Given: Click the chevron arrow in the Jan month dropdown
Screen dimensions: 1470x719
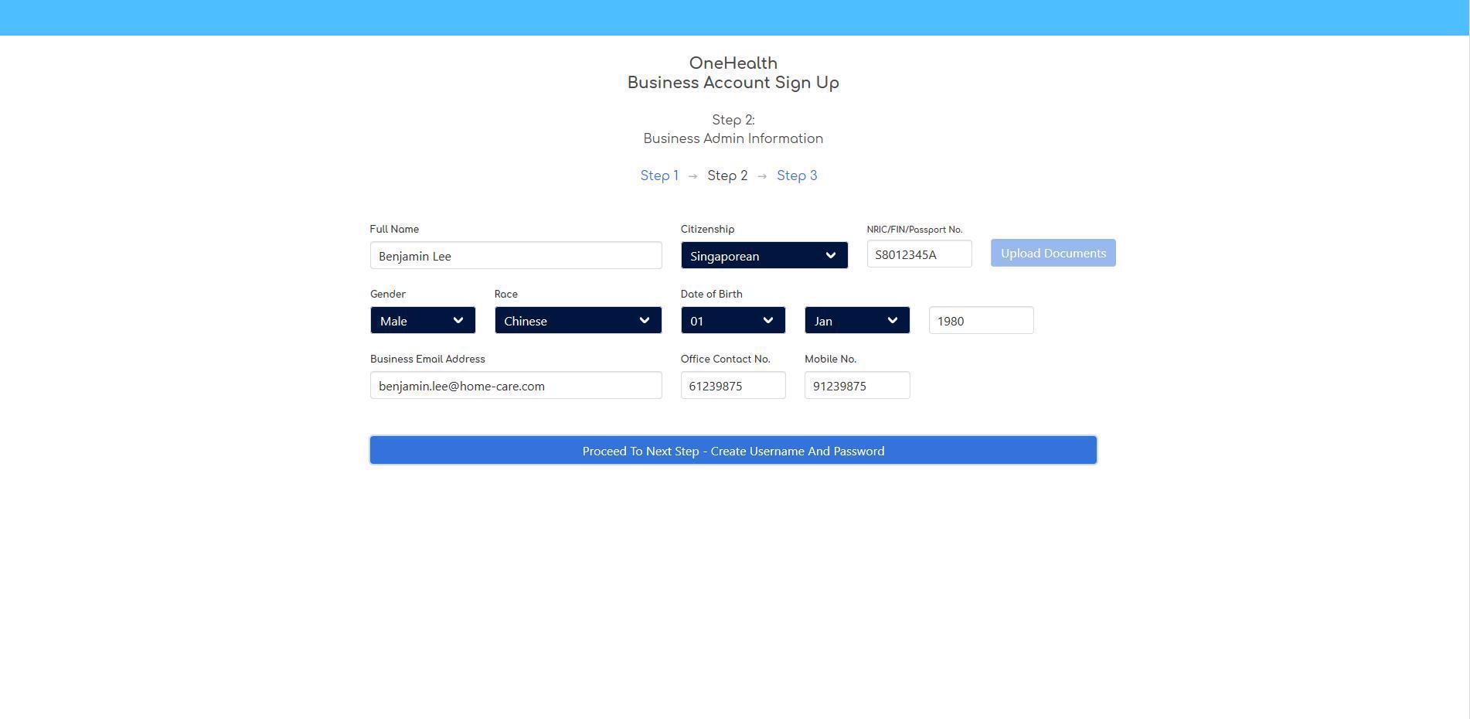Looking at the screenshot, I should [x=892, y=320].
